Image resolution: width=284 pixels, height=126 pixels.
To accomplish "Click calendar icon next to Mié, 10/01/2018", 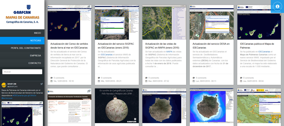I will (99, 81).
